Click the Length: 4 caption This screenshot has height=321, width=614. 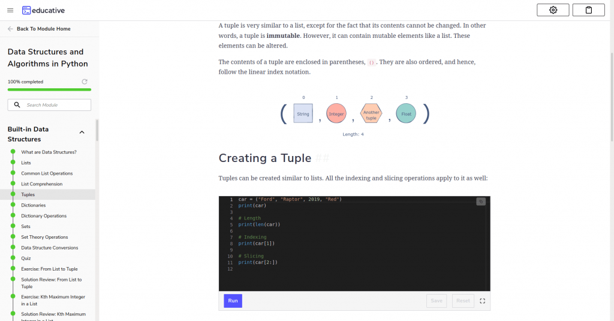(353, 134)
